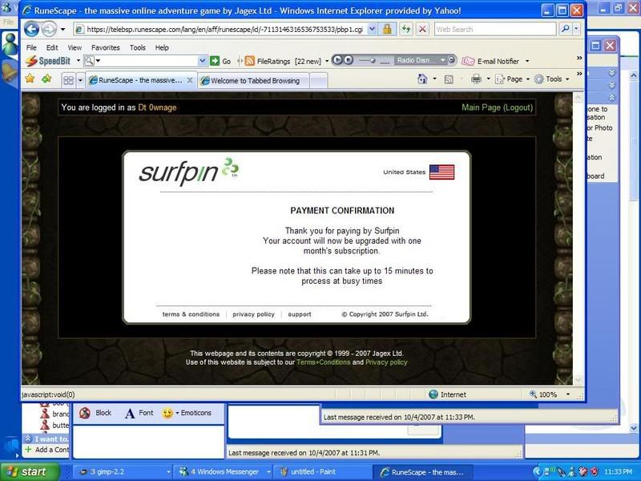Click the Windows start button

pyautogui.click(x=29, y=472)
